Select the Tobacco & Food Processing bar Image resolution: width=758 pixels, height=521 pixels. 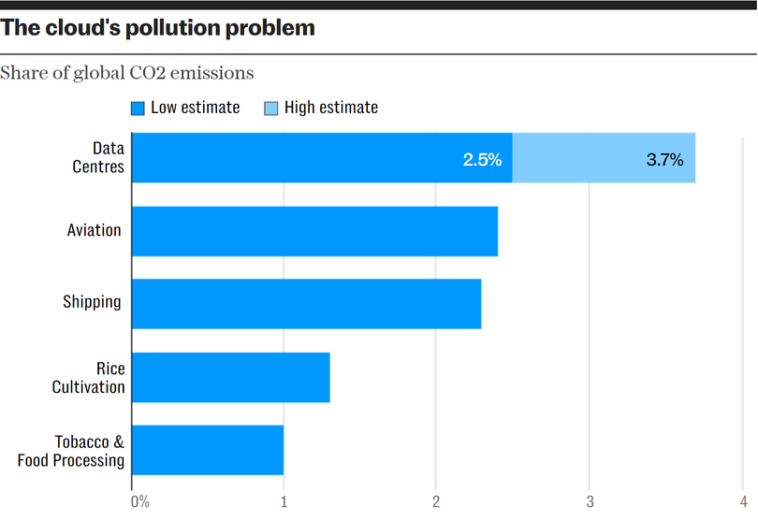[x=207, y=450]
